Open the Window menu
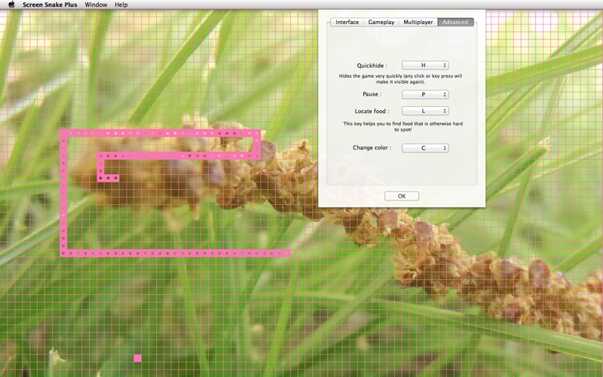 [96, 5]
